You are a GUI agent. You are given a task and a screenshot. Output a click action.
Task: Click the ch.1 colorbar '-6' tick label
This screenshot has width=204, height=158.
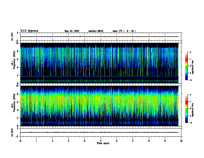click(190, 52)
